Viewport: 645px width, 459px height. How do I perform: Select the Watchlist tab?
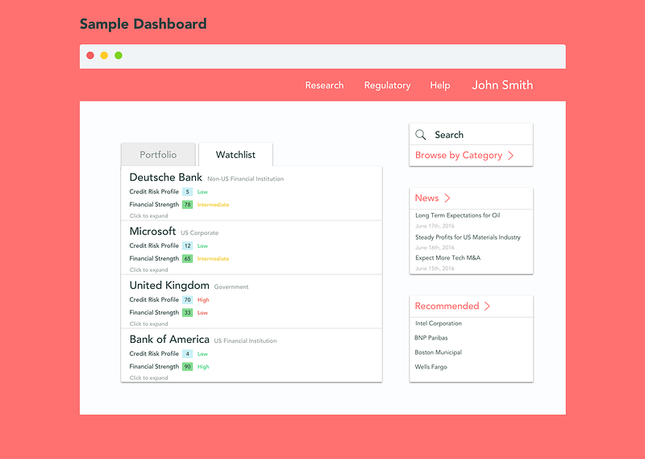(235, 154)
